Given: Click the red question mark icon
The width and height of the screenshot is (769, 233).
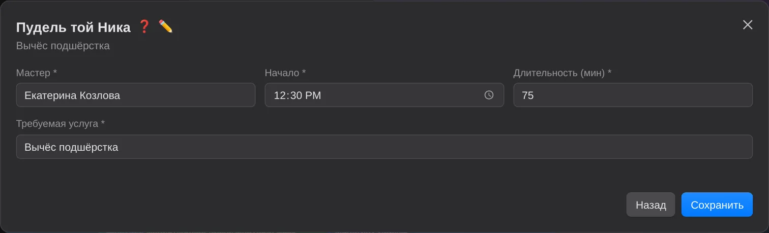Looking at the screenshot, I should pos(144,26).
